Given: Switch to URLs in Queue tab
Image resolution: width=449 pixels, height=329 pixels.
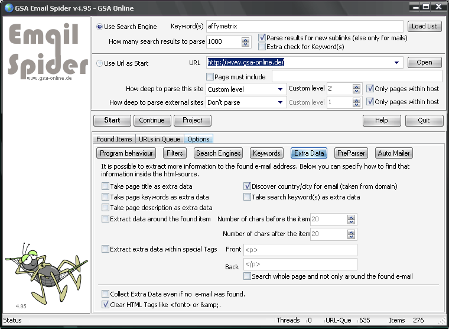Looking at the screenshot, I should coord(160,139).
